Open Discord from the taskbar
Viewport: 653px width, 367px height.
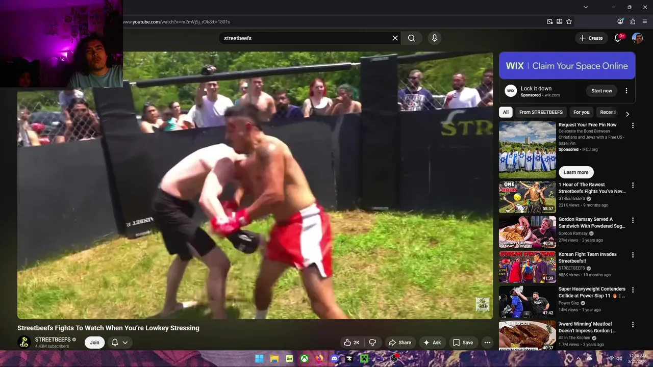(x=334, y=359)
